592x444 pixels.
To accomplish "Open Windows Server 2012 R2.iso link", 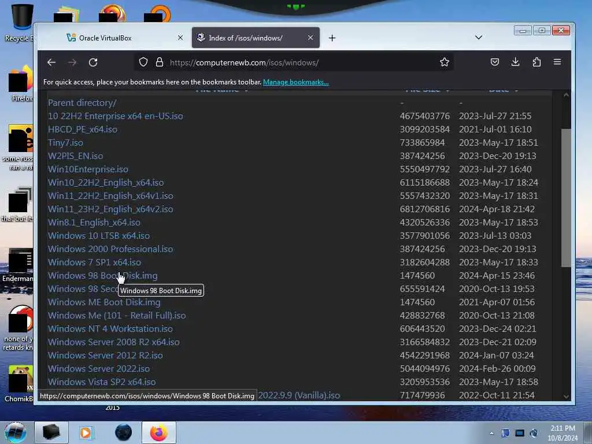I will [105, 356].
